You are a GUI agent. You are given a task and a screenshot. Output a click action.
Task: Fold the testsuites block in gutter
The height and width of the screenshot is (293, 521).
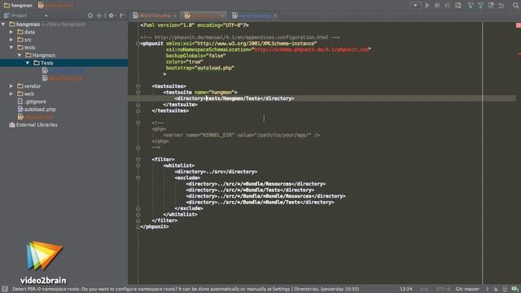pyautogui.click(x=138, y=86)
